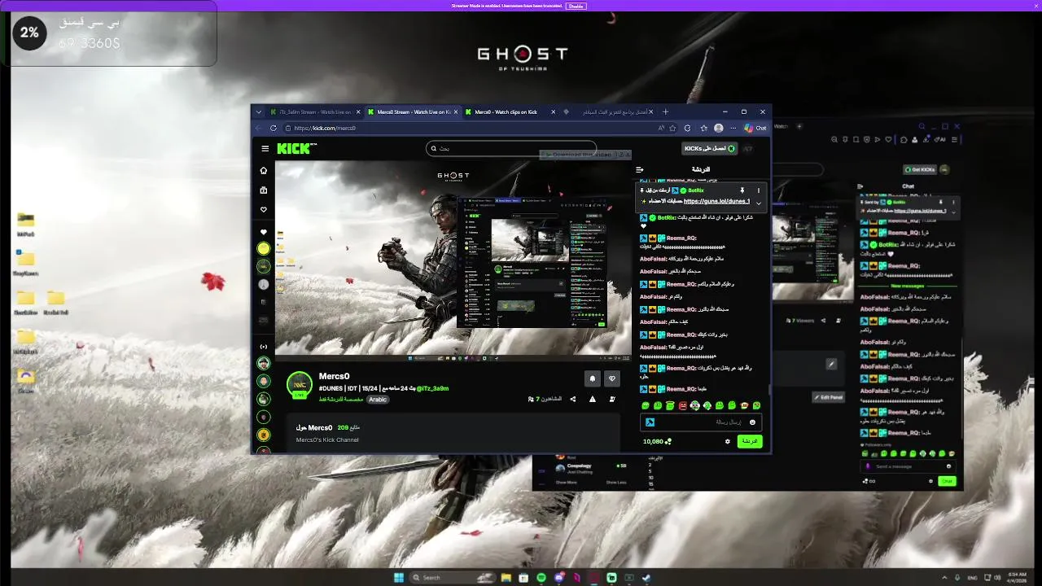Screen dimensions: 1042x586
Task: Click Show More in background window list
Action: click(x=566, y=483)
